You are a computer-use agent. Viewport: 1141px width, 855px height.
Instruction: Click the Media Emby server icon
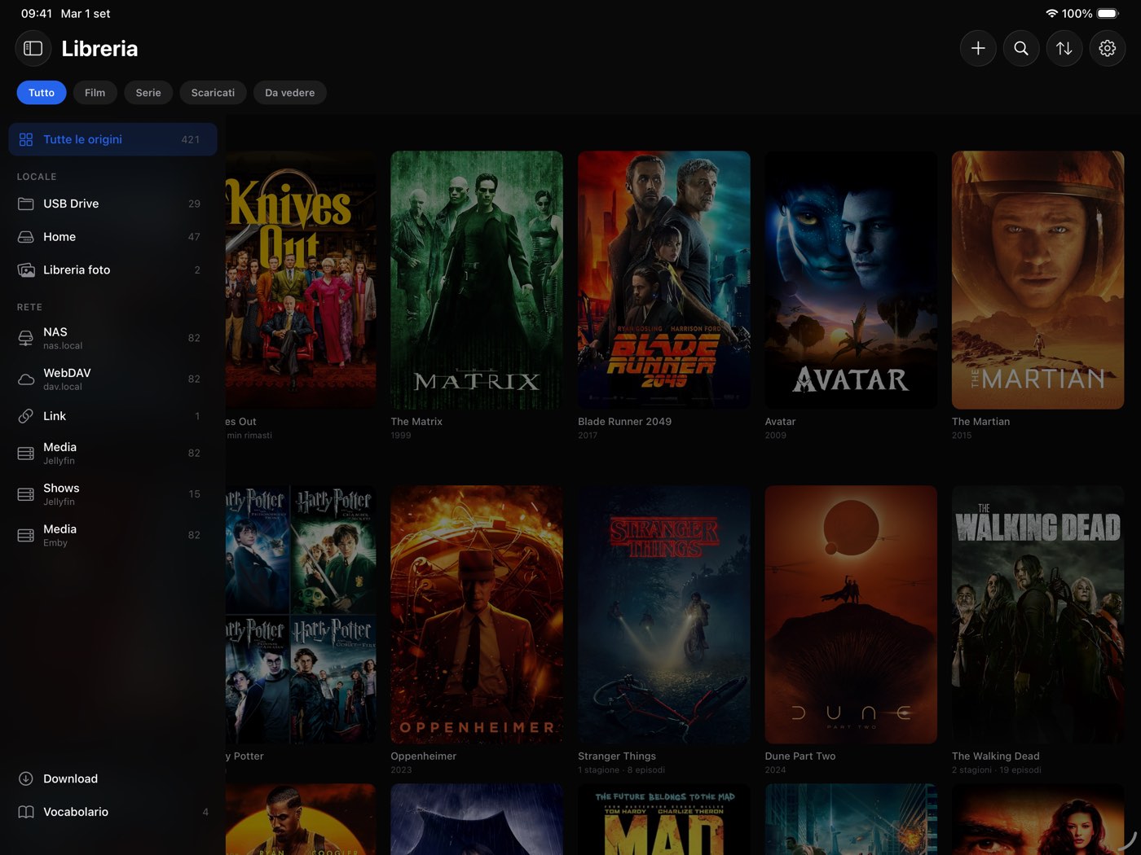pos(26,535)
